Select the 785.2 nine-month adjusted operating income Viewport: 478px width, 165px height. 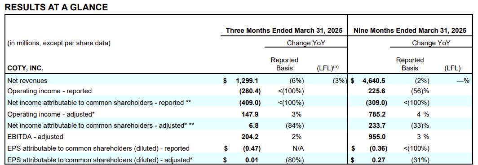378,114
